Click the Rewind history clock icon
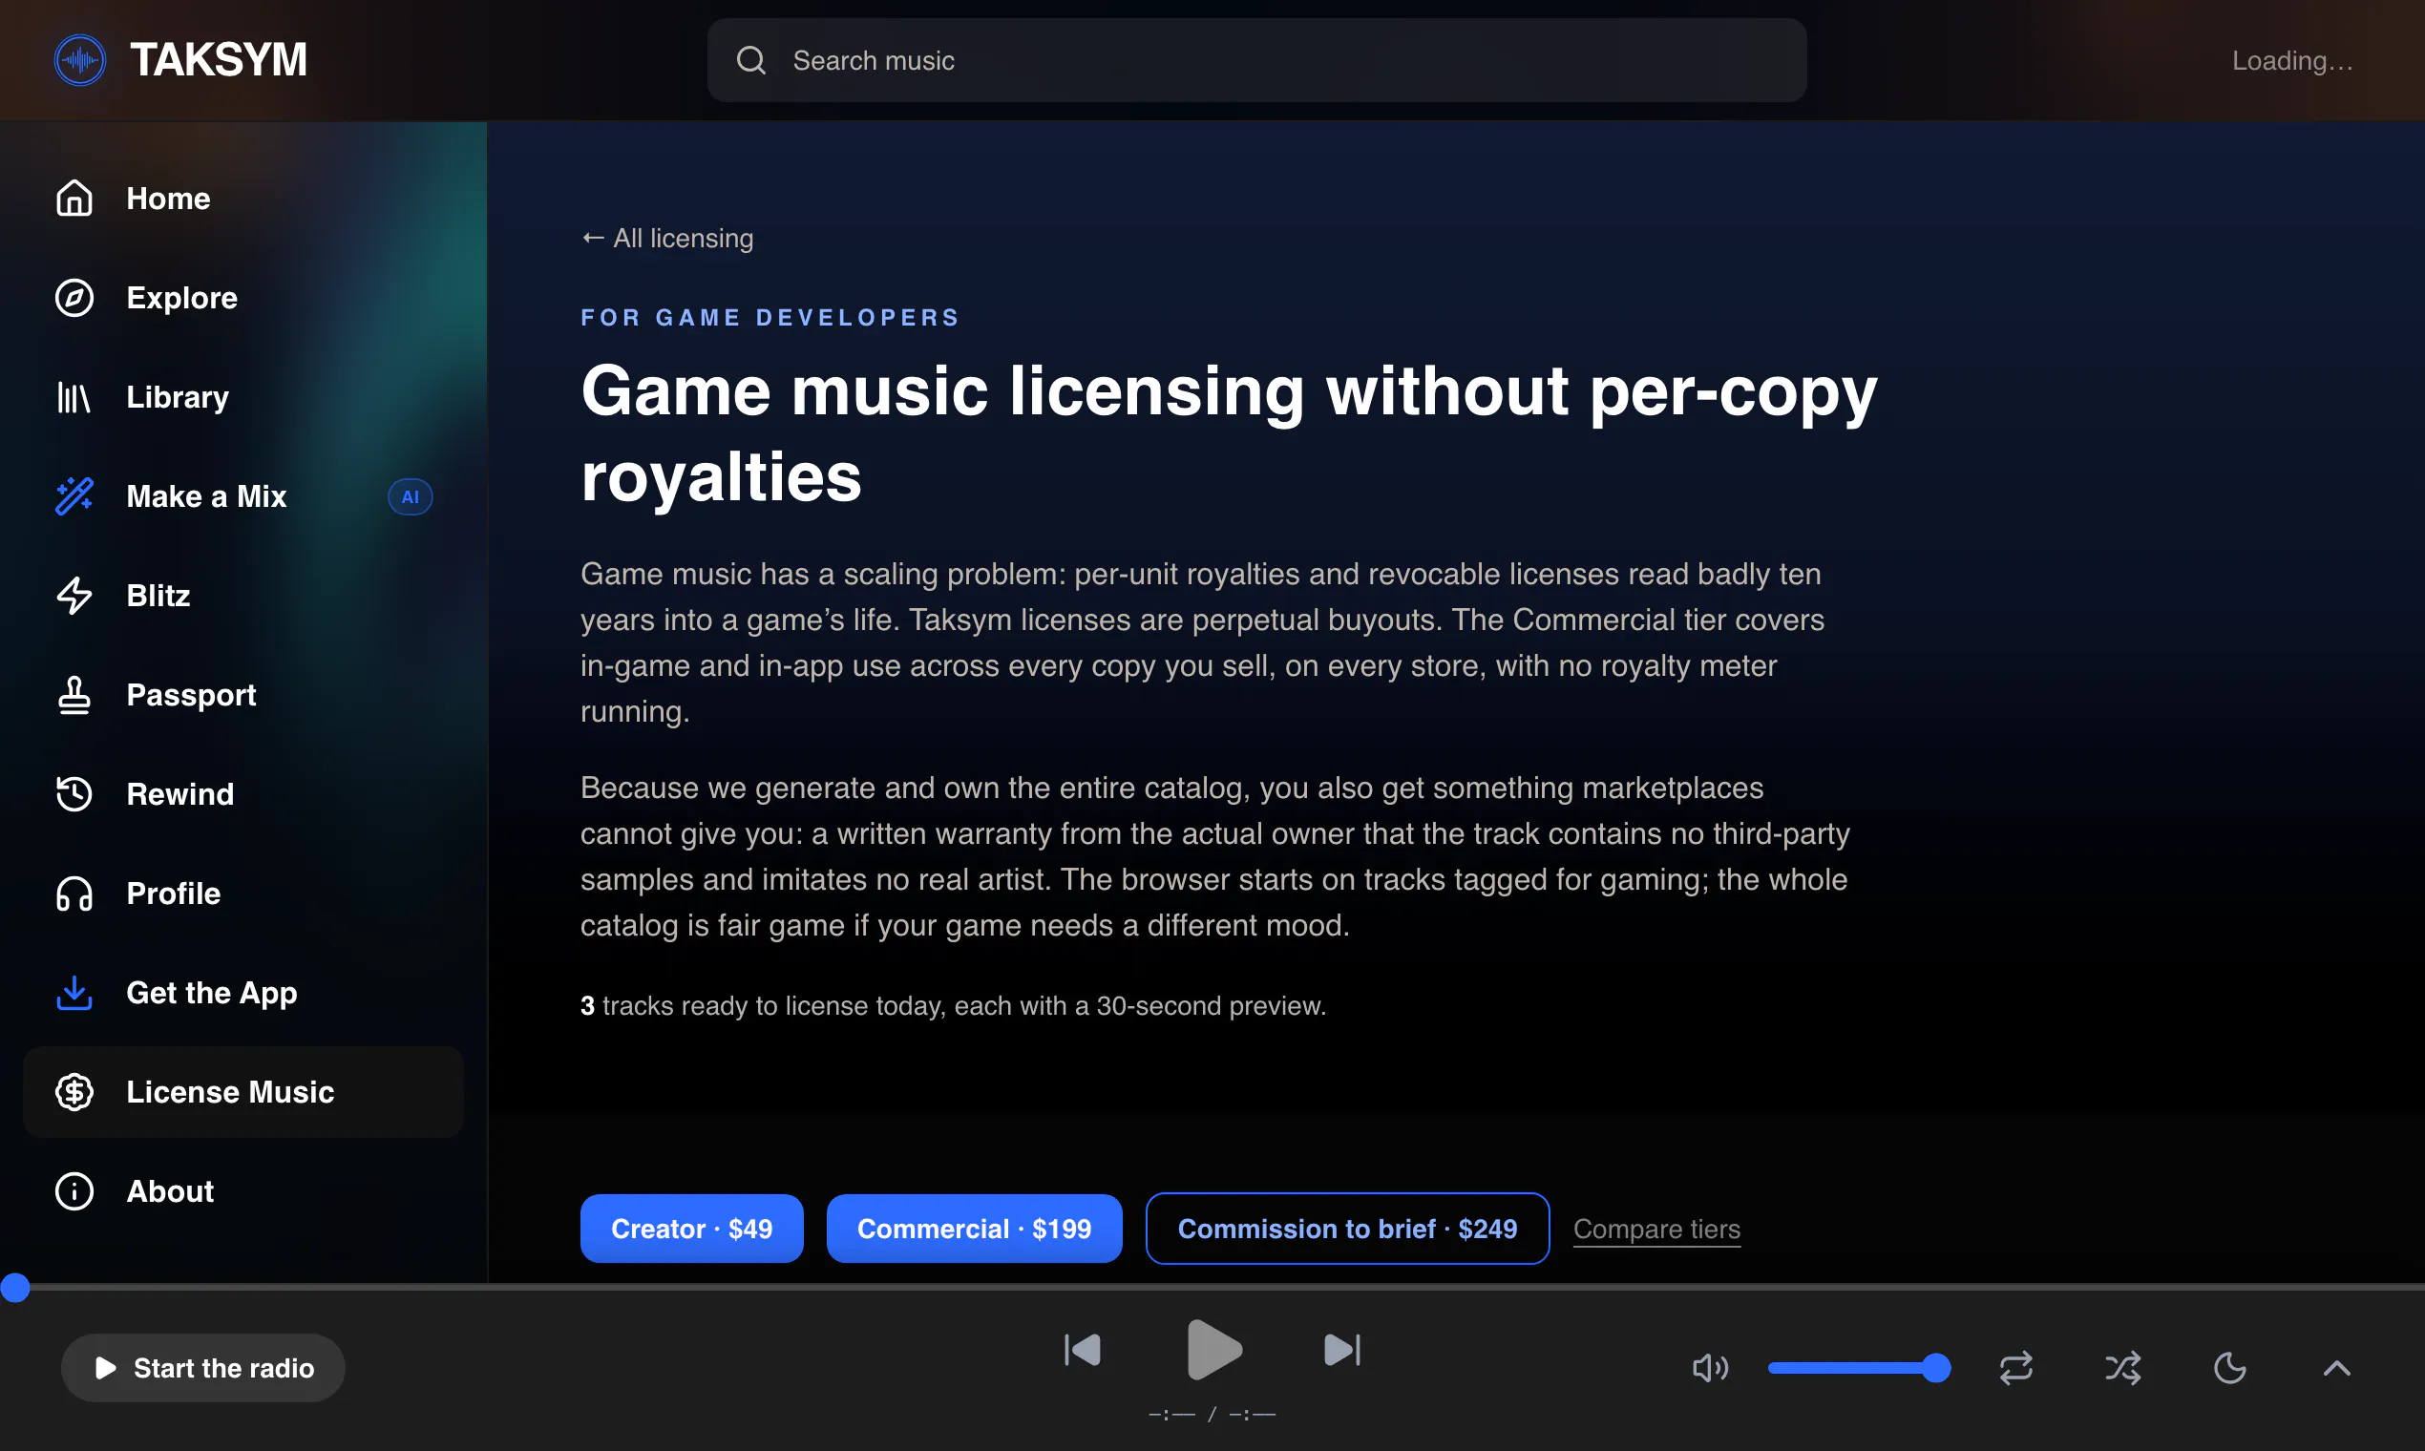 pyautogui.click(x=74, y=794)
